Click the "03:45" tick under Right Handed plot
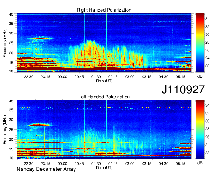The width and height of the screenshot is (213, 173). coord(147,77)
